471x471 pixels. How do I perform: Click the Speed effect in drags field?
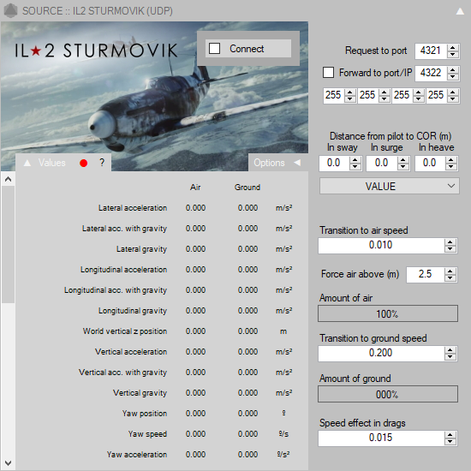click(x=381, y=438)
